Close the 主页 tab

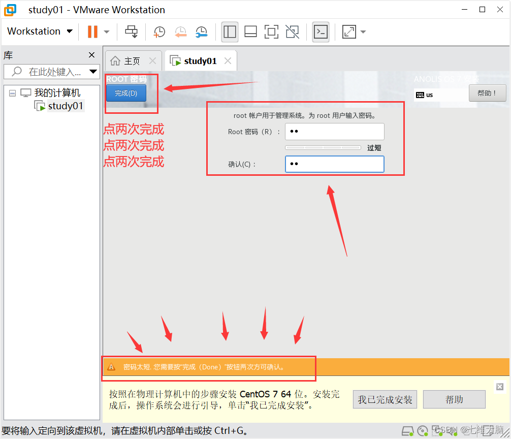152,60
